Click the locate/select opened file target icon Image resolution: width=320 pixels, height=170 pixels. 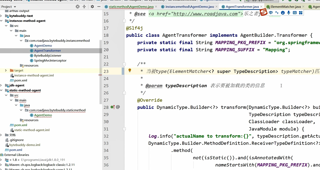78,7
